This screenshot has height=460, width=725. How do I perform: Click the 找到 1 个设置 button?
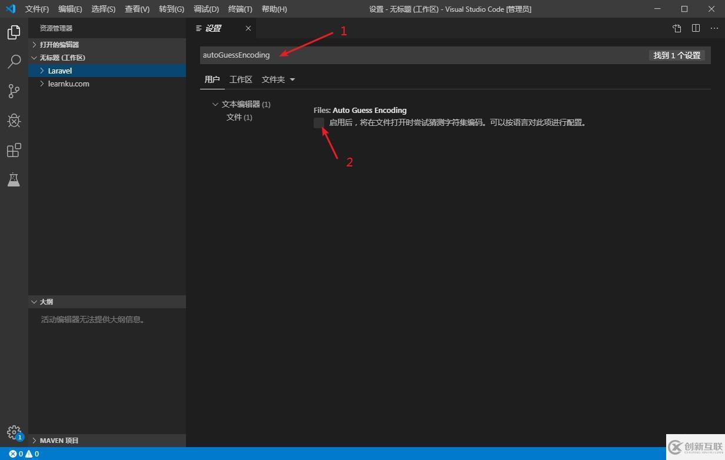[x=676, y=55]
